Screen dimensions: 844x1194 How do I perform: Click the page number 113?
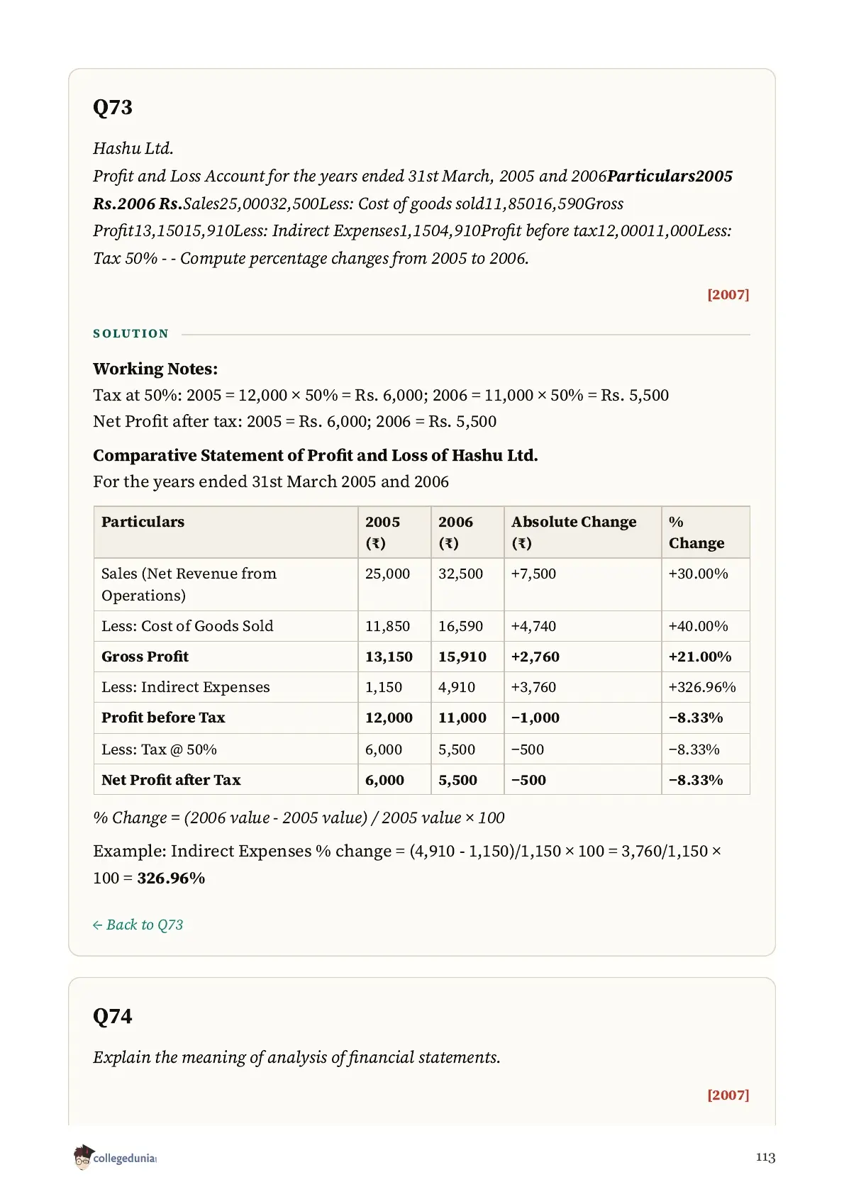pos(765,1157)
